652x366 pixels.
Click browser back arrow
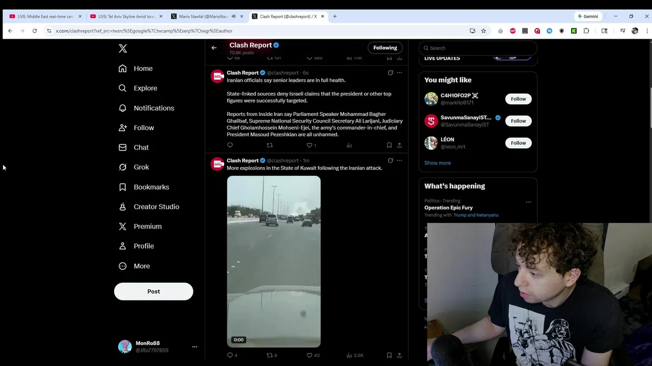[x=10, y=31]
